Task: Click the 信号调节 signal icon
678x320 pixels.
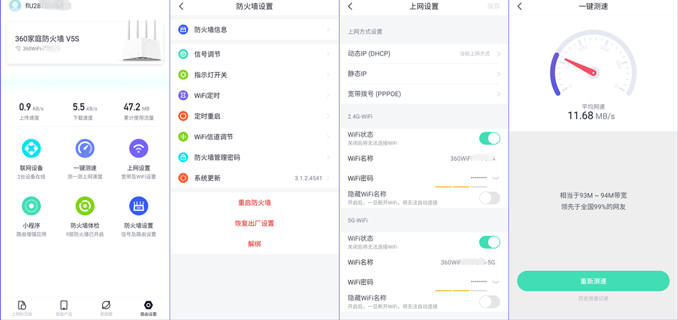Action: [x=183, y=54]
